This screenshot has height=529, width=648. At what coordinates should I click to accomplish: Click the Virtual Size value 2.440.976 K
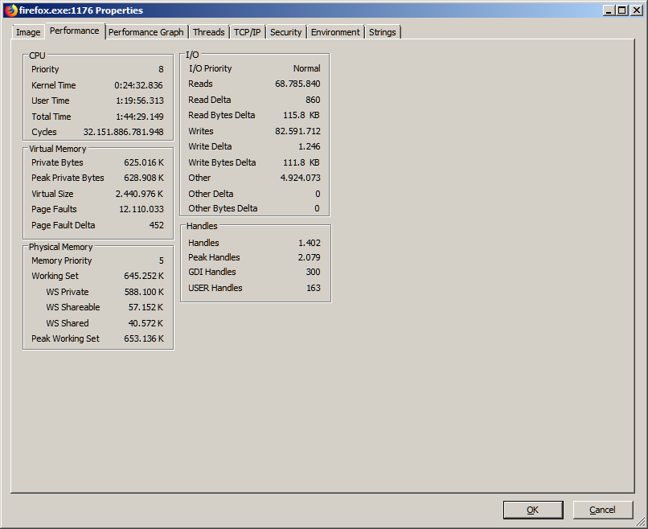pos(139,194)
